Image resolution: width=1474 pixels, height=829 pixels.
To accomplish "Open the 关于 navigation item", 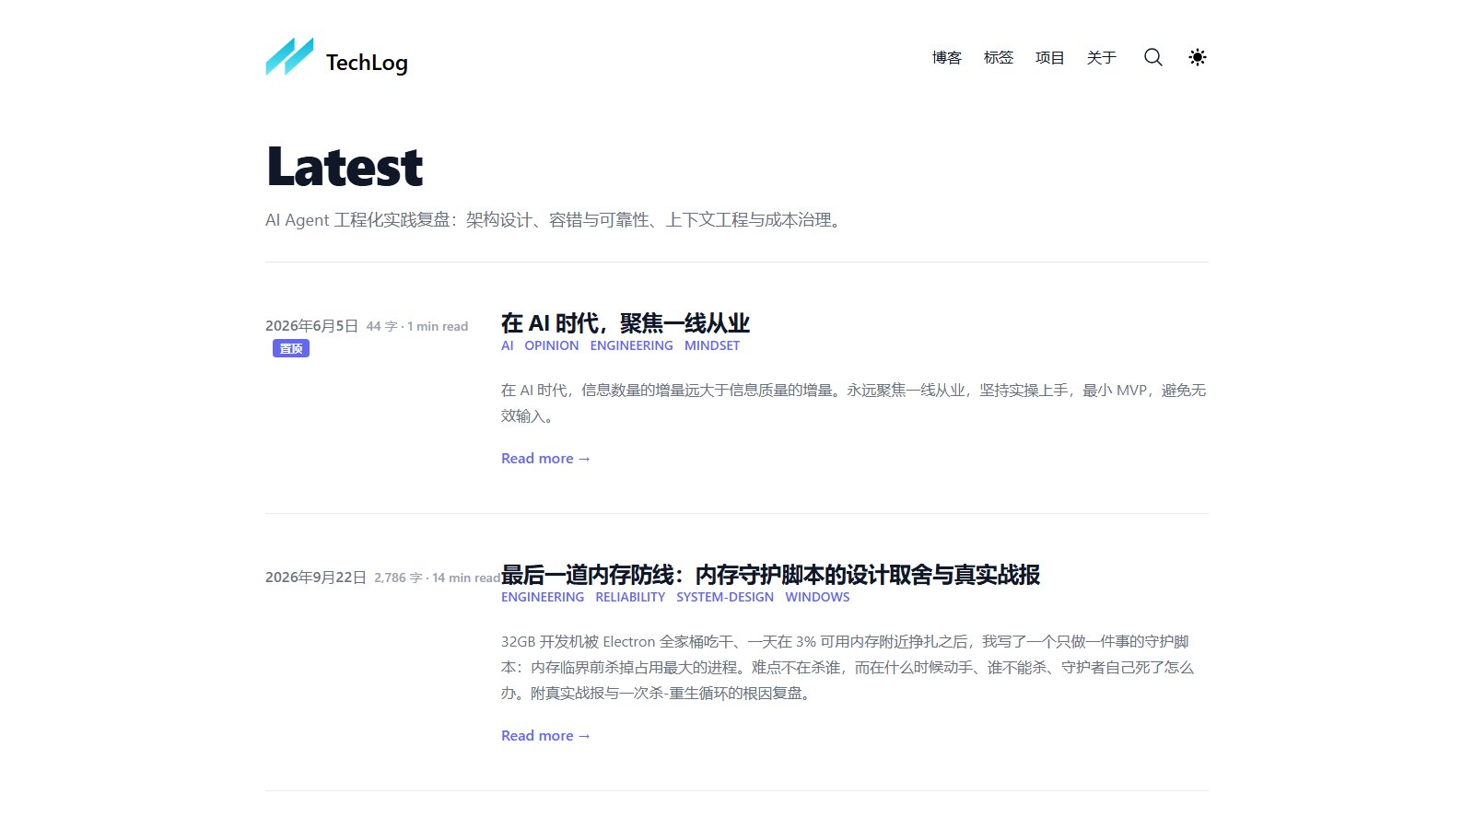I will tap(1102, 57).
